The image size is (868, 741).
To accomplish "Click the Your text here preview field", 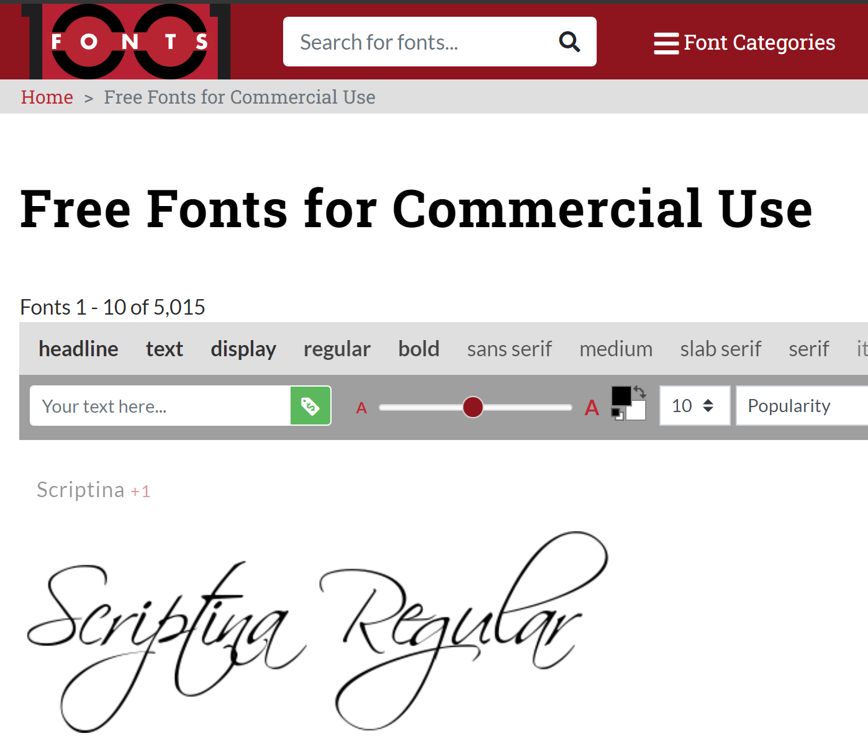I will [x=160, y=406].
